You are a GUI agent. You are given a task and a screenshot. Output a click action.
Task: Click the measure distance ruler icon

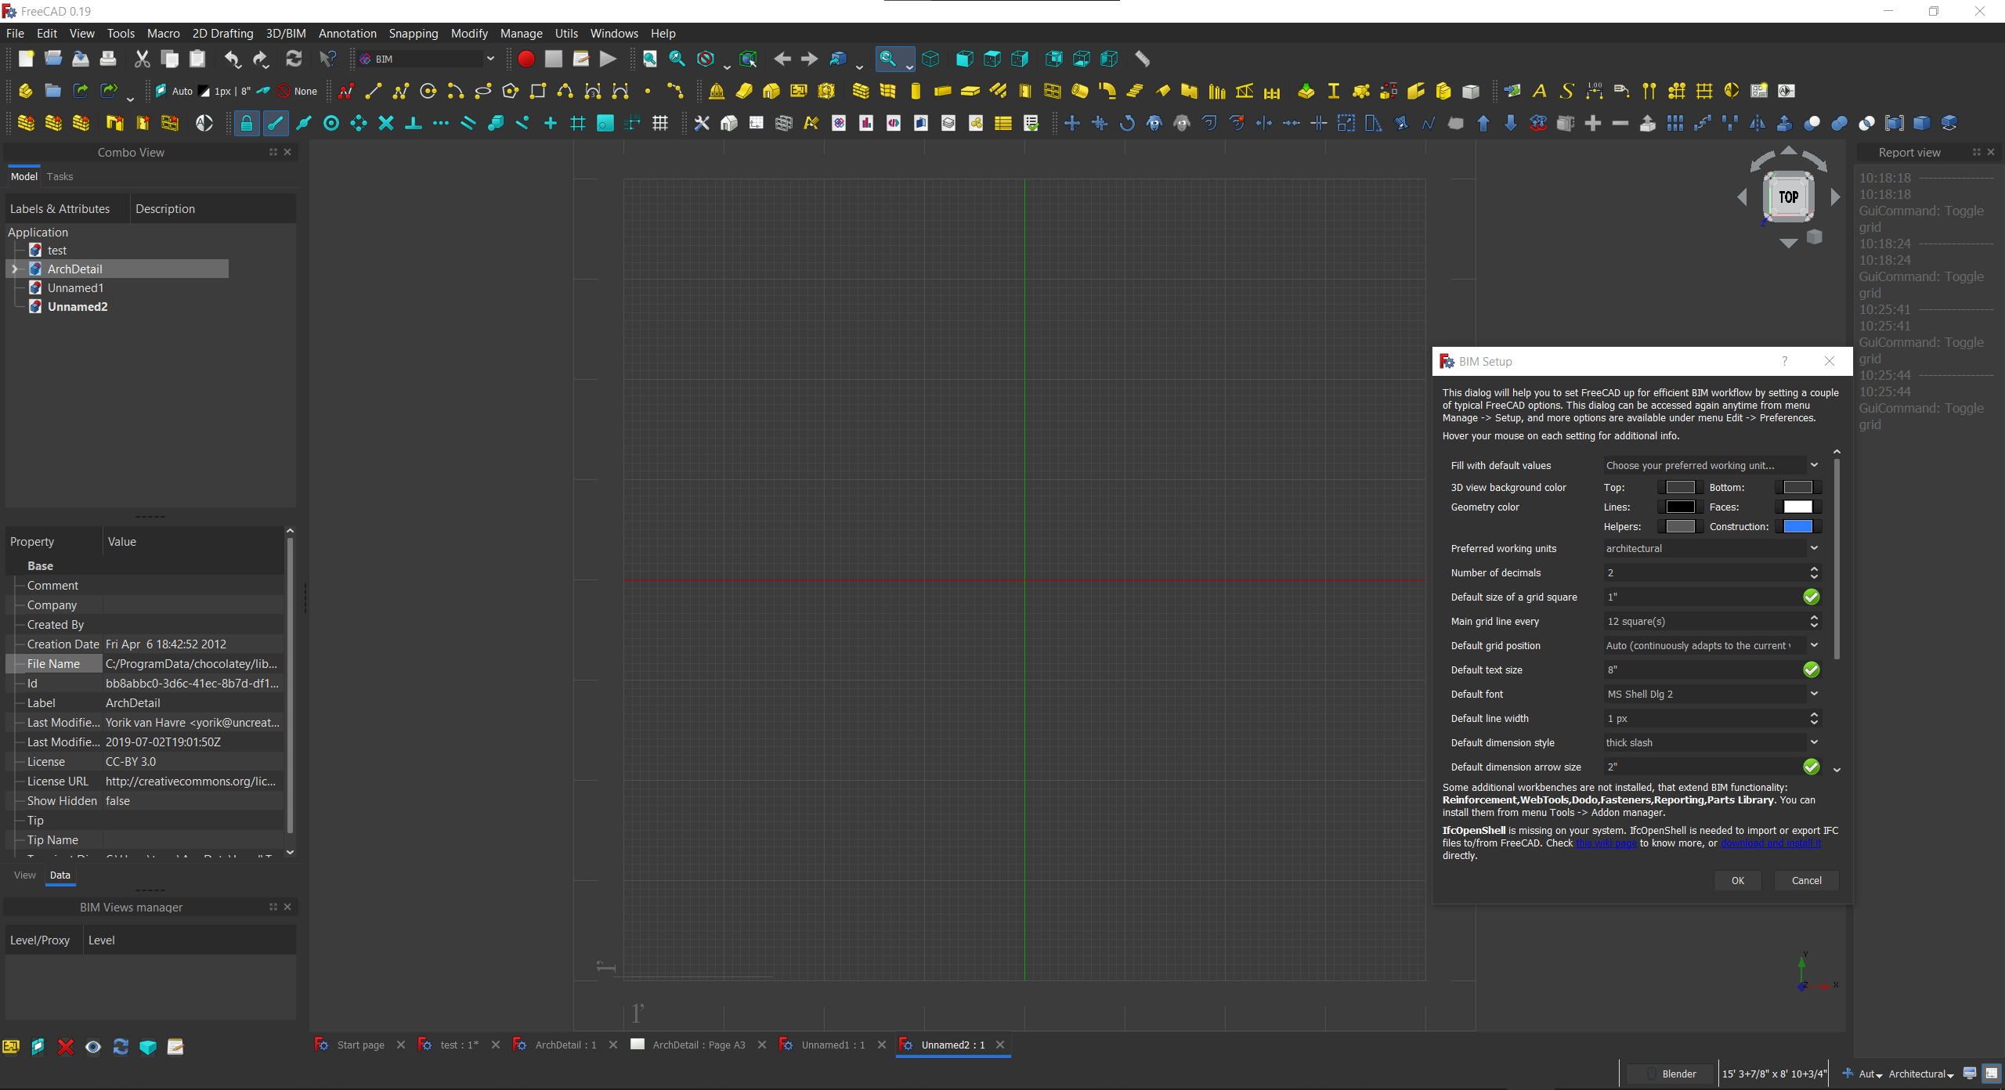tap(1142, 59)
